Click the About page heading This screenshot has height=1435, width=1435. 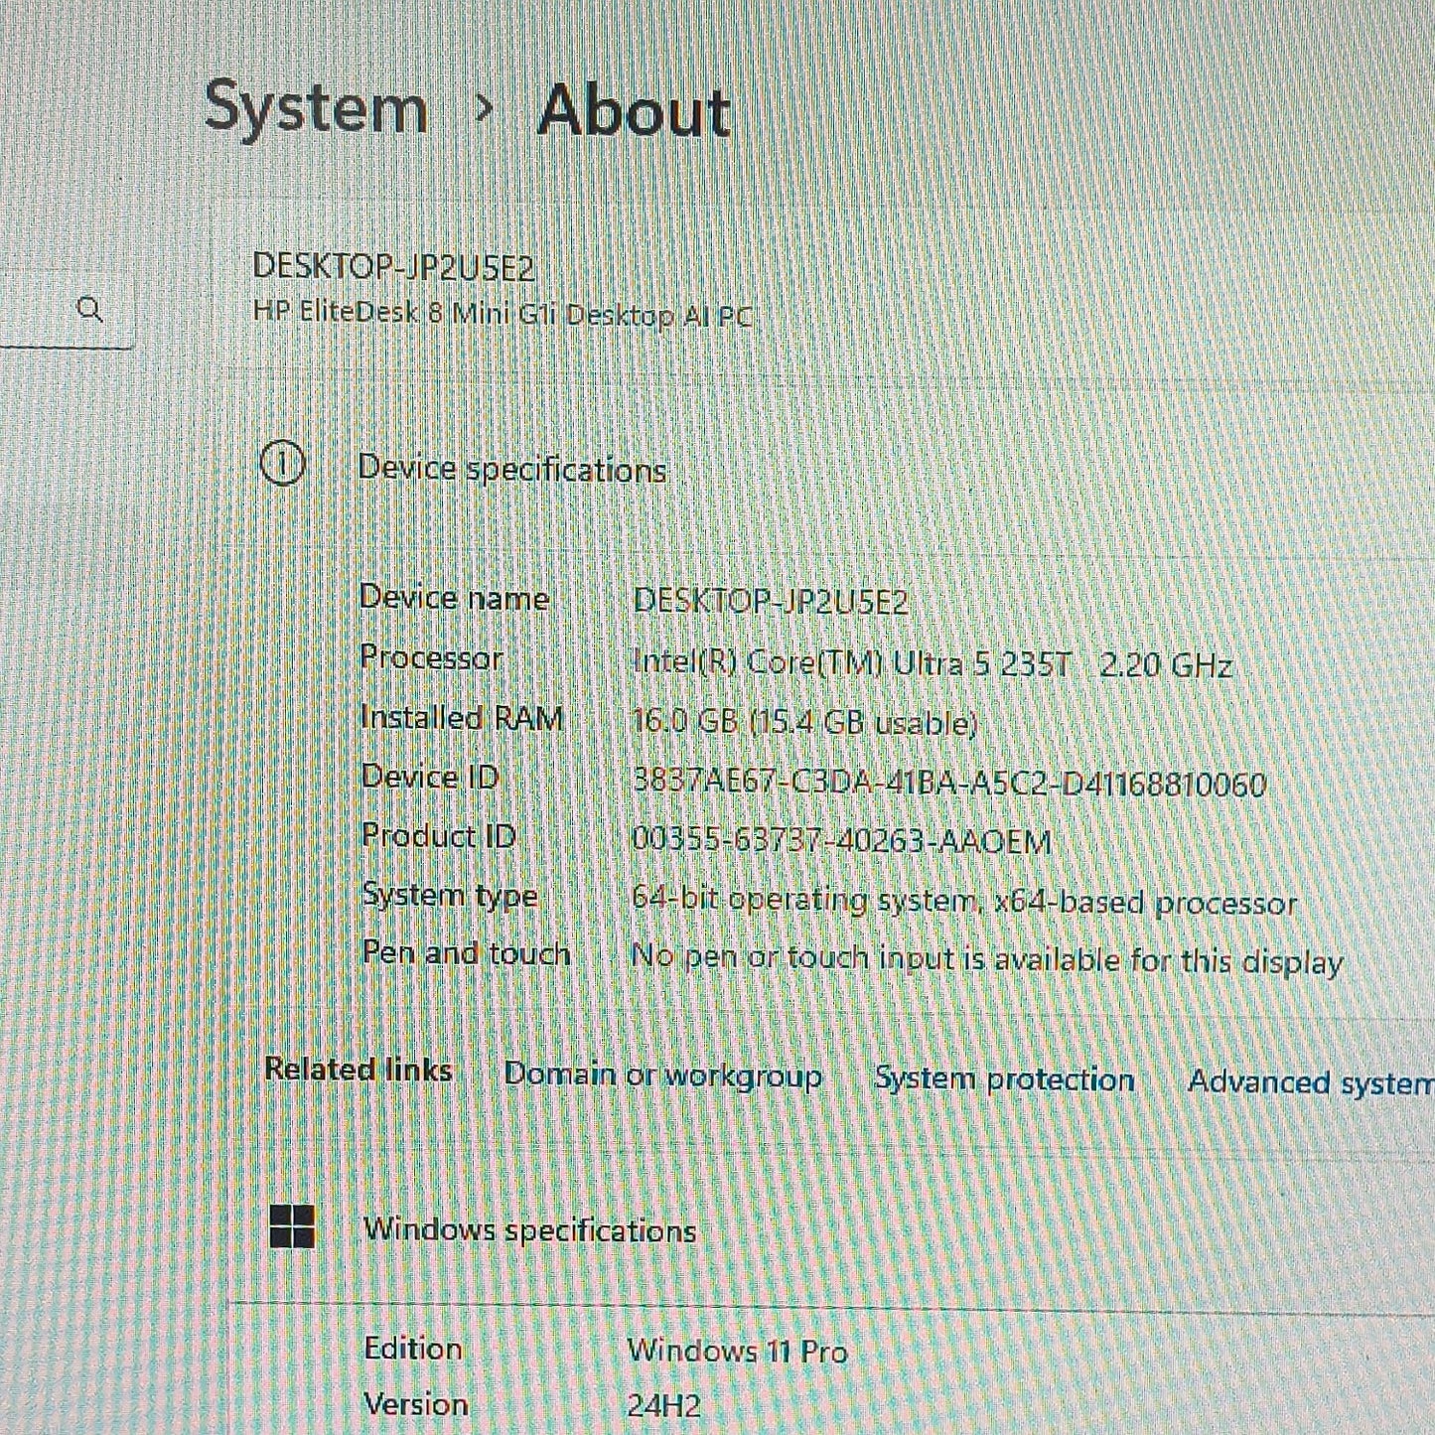tap(634, 110)
